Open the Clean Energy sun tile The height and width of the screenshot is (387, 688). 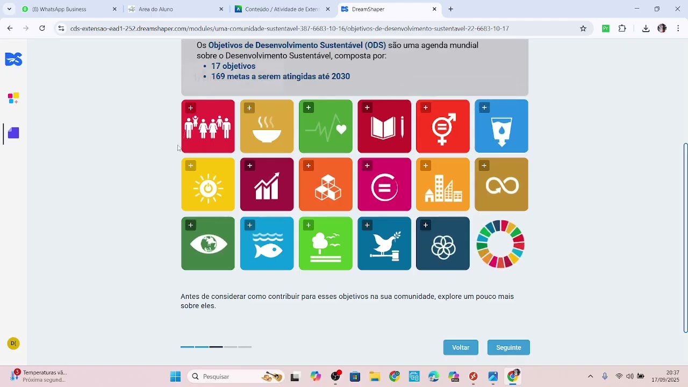click(208, 184)
